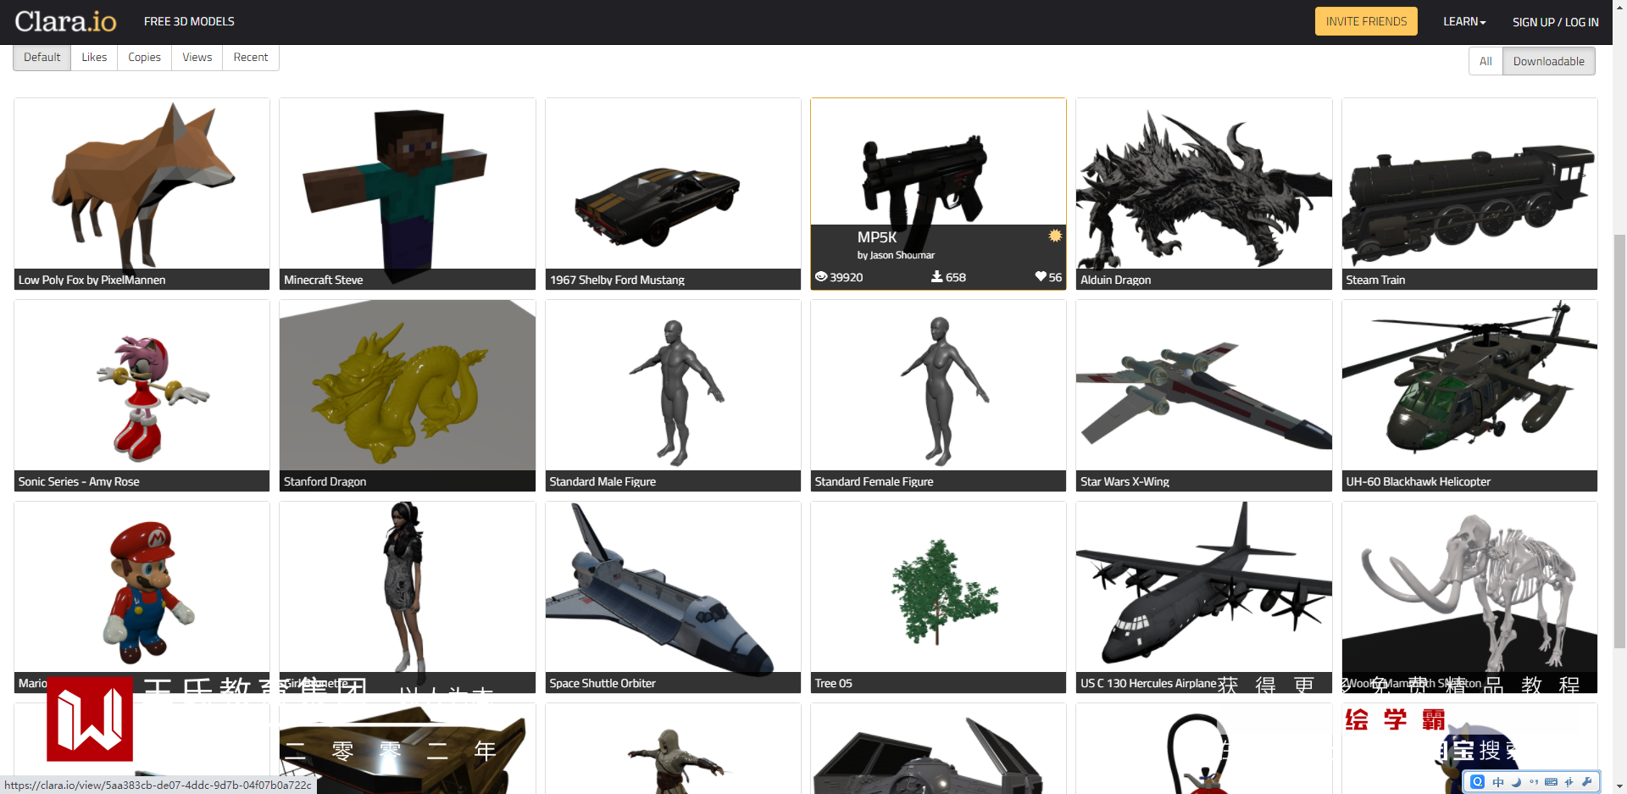Show All models filter
The width and height of the screenshot is (1627, 794).
(1485, 61)
